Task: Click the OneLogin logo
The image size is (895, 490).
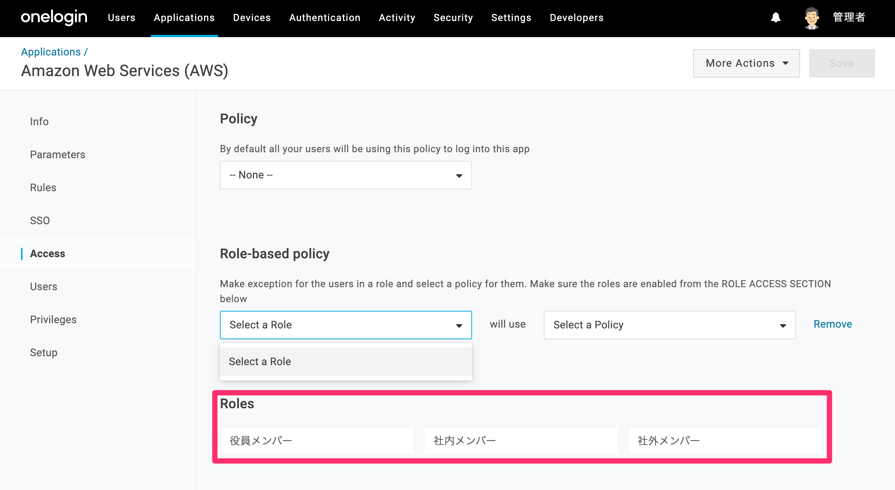Action: pos(54,18)
